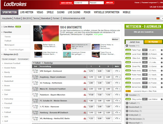
Task: Favorite the Lucie Hrad. tennis match star
Action: pyautogui.click(x=162, y=54)
